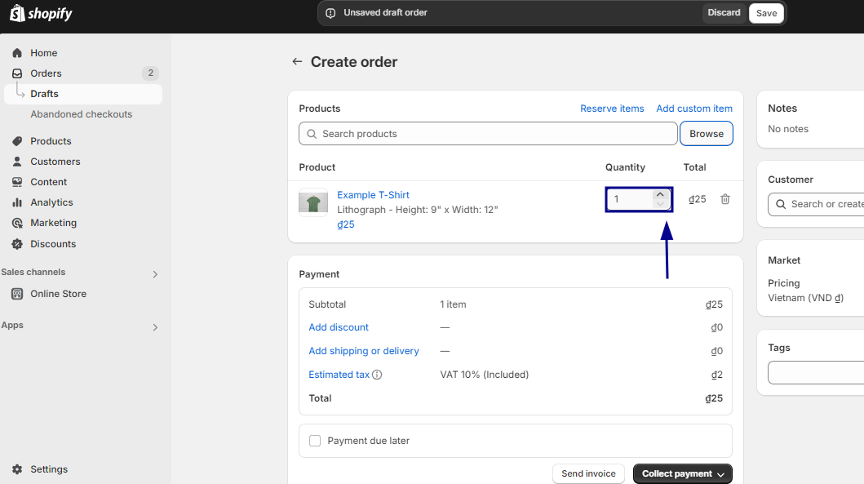This screenshot has height=484, width=864.
Task: Click the Shopify logo
Action: pyautogui.click(x=41, y=13)
